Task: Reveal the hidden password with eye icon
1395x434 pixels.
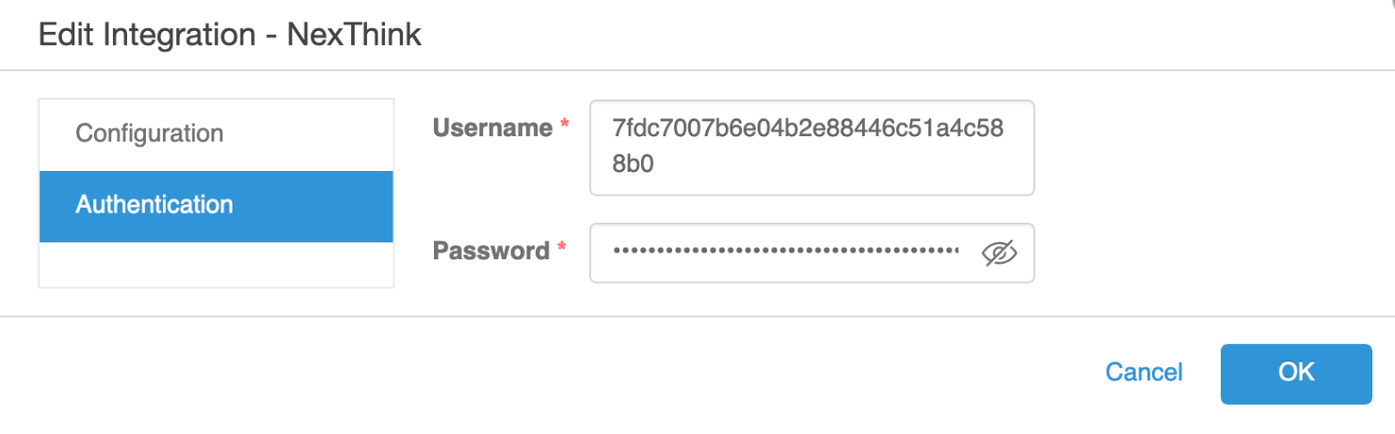Action: click(1000, 252)
